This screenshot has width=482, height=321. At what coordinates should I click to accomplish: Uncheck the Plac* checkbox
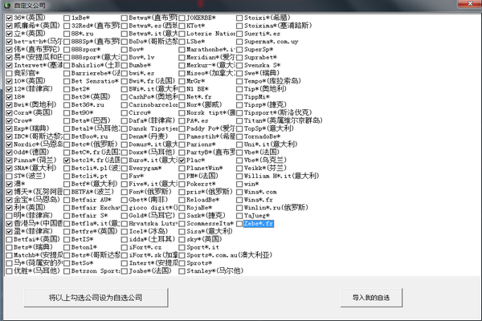[182, 160]
